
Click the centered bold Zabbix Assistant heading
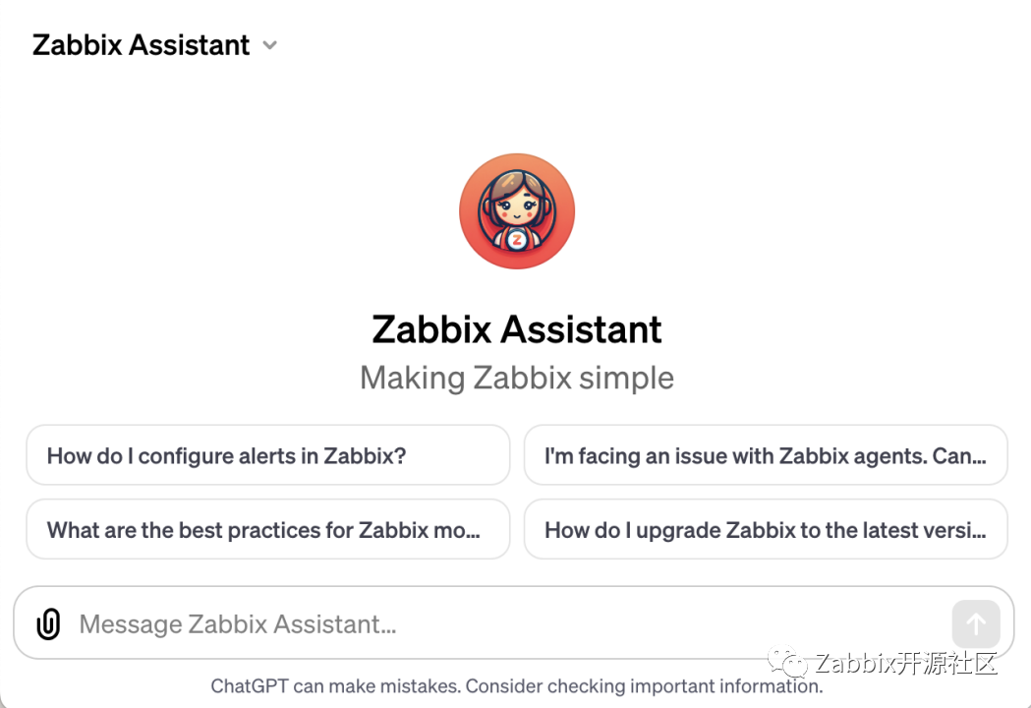click(x=516, y=329)
